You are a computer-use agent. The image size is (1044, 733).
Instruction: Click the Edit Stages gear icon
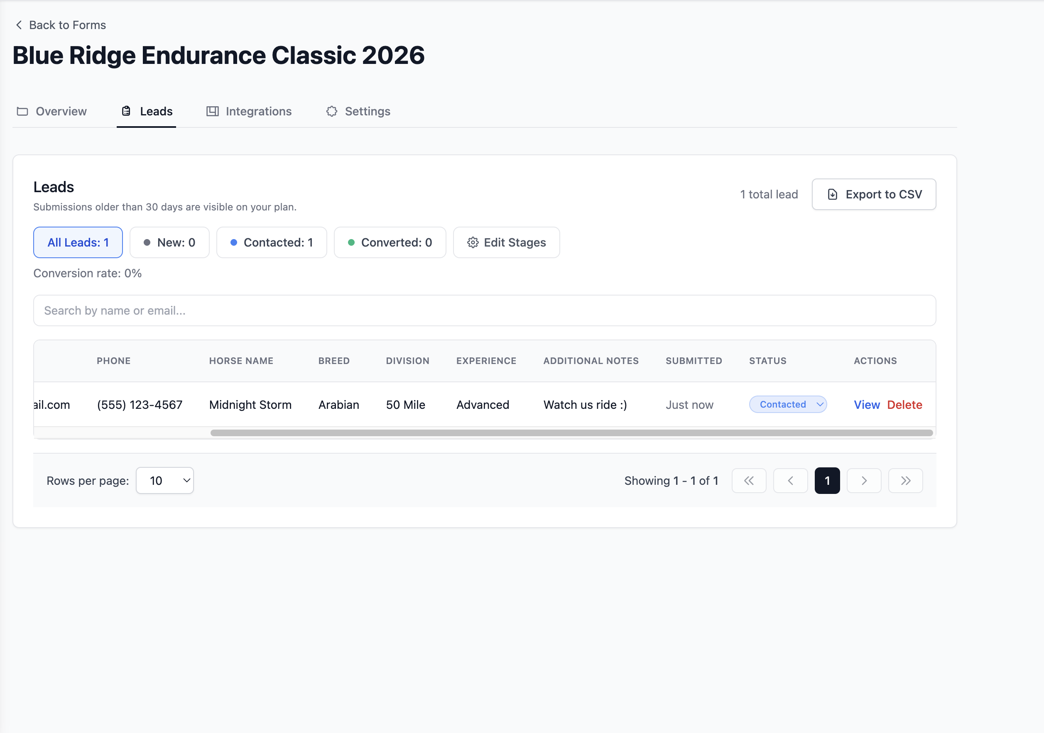click(473, 243)
